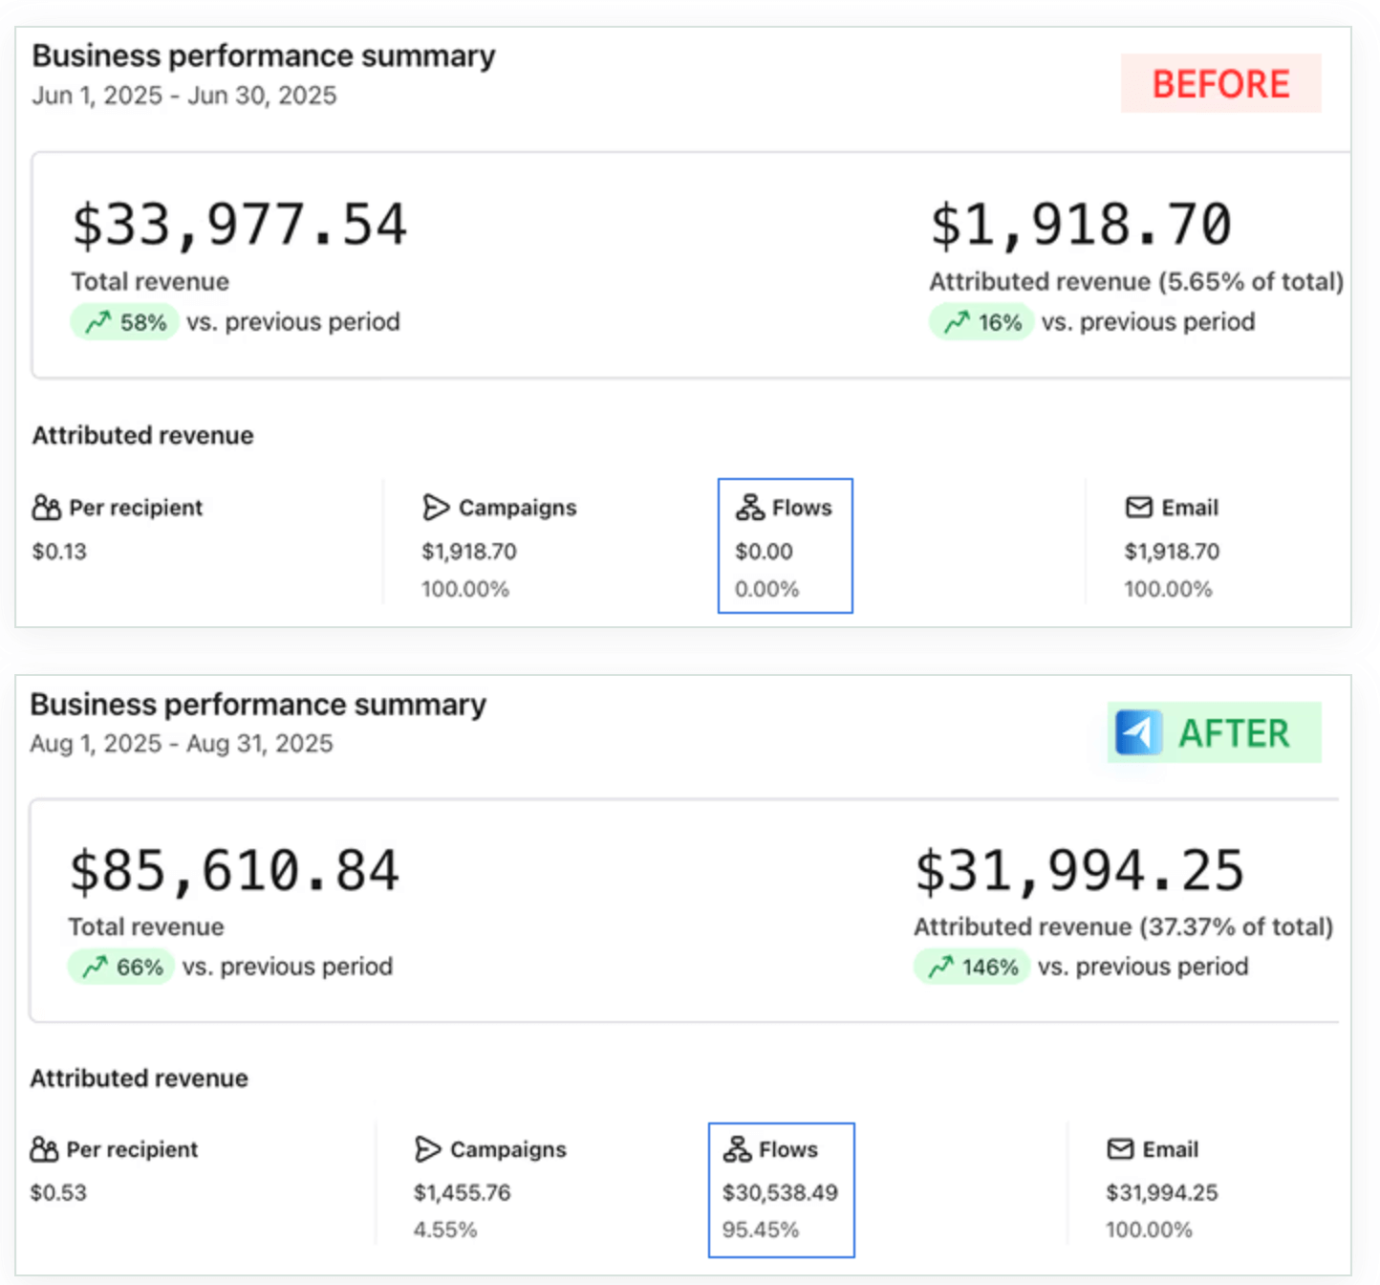Select the $33,977.54 total revenue figure
The image size is (1380, 1285).
(240, 226)
